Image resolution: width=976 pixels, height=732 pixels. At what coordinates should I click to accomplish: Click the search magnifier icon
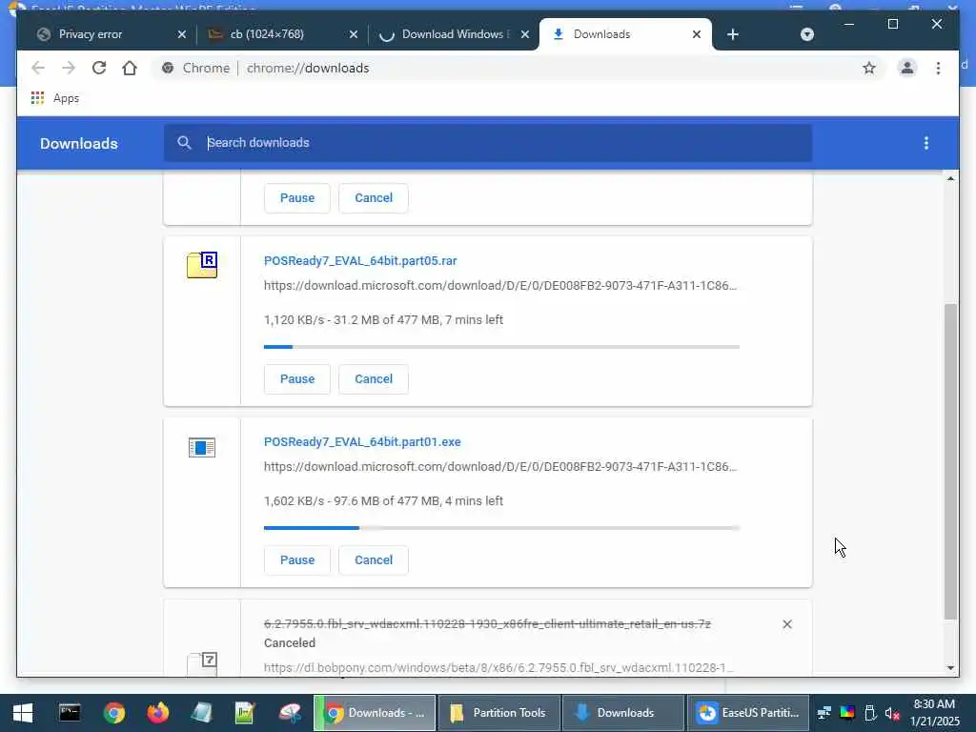(x=184, y=143)
